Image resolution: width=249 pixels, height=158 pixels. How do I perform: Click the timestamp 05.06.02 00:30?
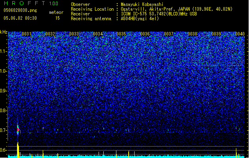coord(20,18)
